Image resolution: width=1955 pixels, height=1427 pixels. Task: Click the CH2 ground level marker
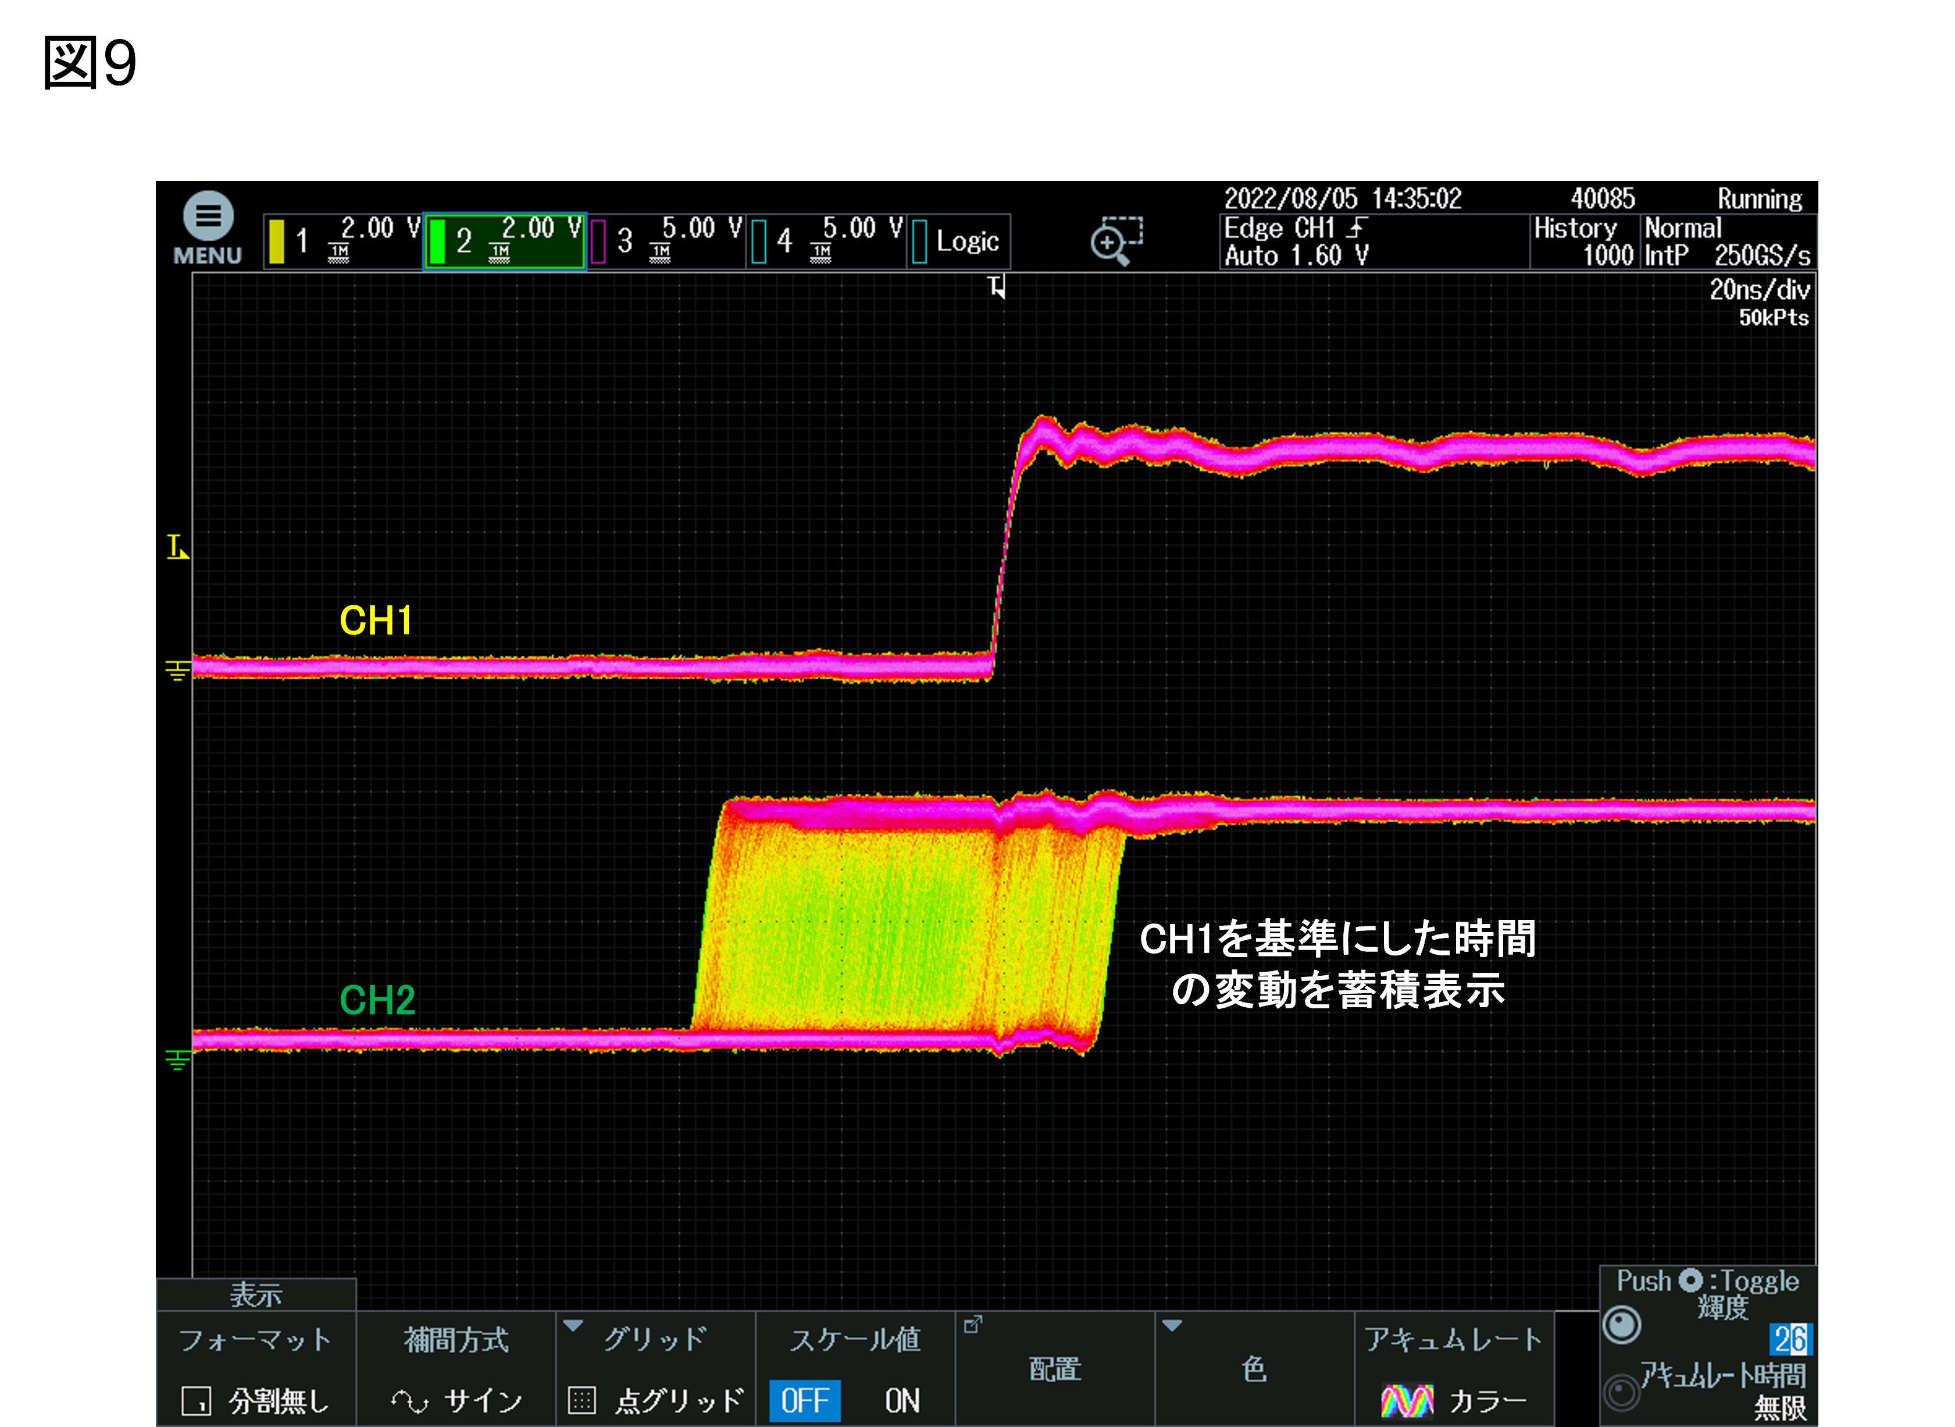178,1060
